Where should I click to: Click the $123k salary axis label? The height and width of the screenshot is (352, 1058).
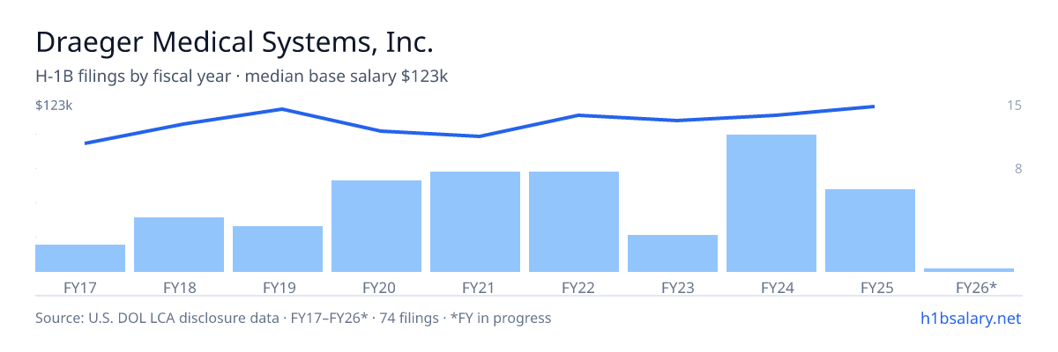coord(54,106)
